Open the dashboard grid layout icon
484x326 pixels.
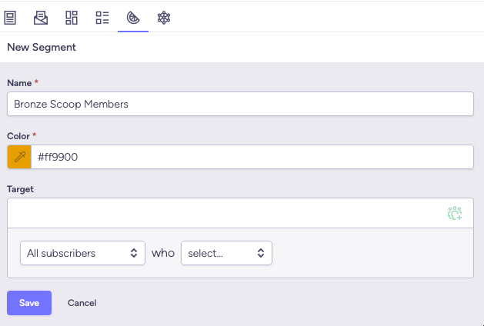(72, 17)
